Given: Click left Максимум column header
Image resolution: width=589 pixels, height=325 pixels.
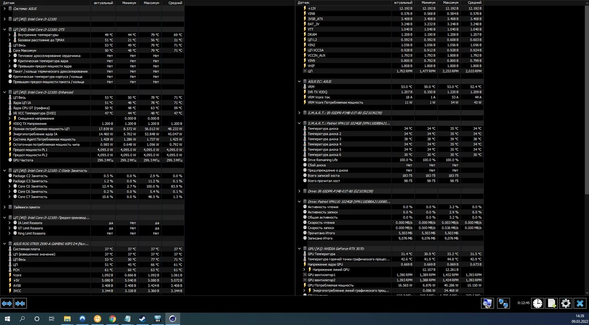Looking at the screenshot, I should pos(149,3).
